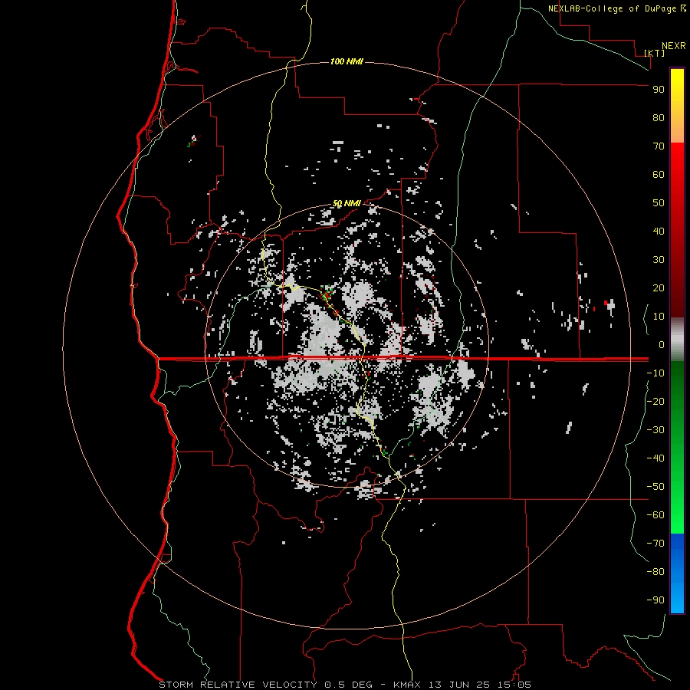Click the 30 value on the velocity scale
690x690 pixels.
tap(659, 260)
